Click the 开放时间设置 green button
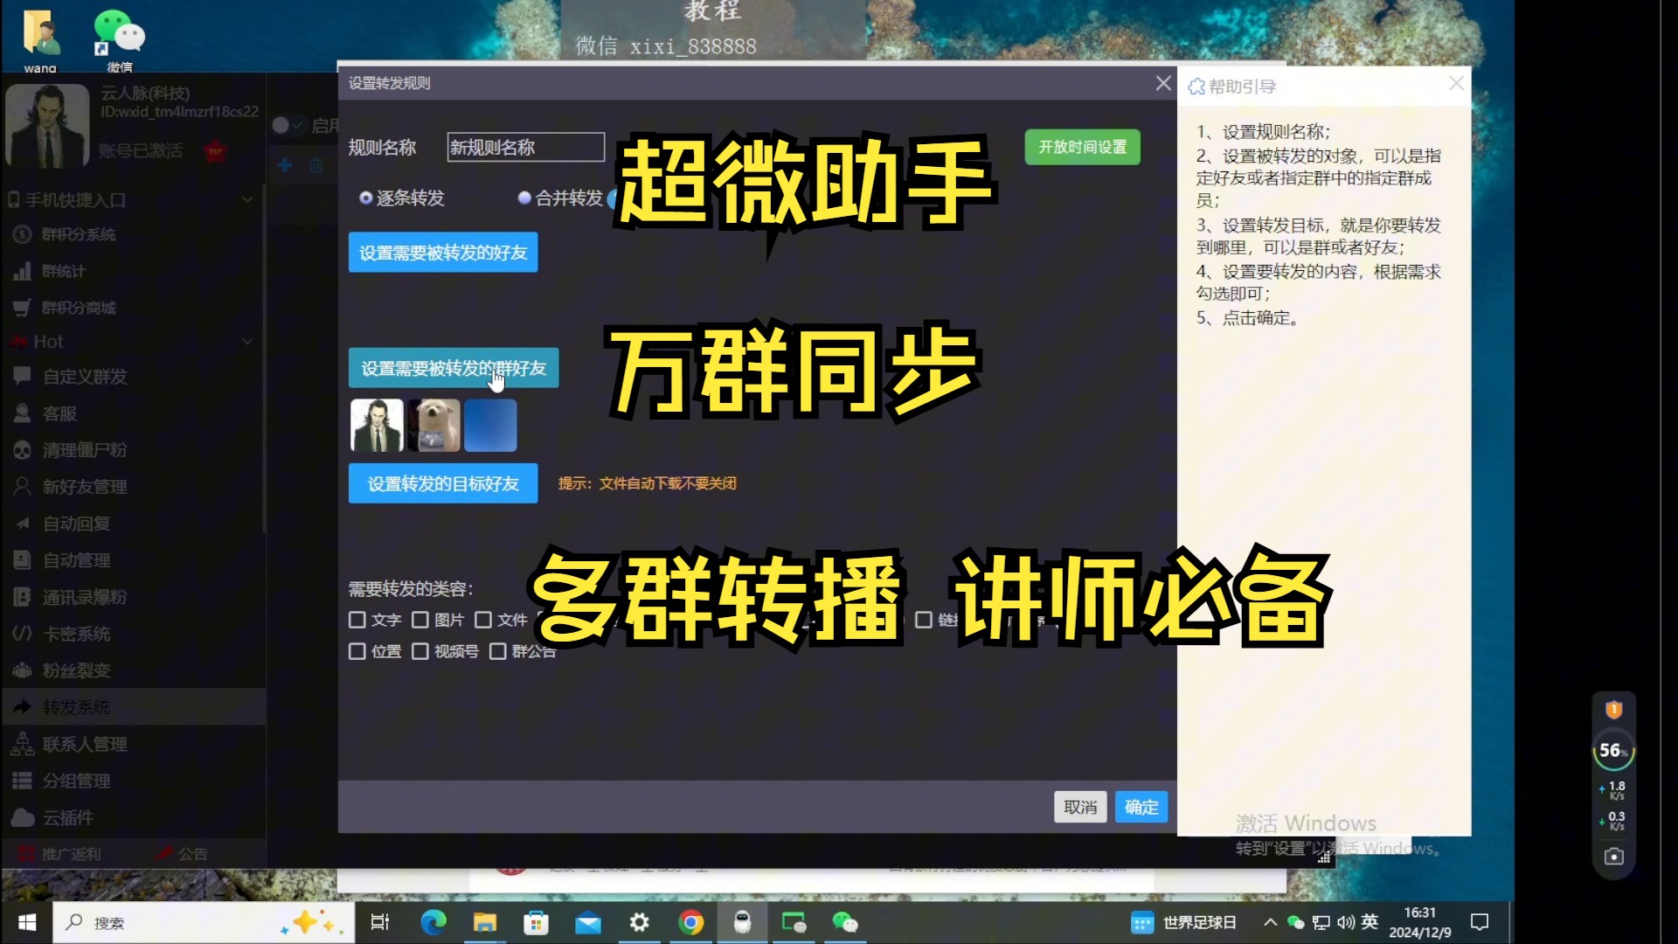Screen dimensions: 1678x944 [x=1082, y=147]
